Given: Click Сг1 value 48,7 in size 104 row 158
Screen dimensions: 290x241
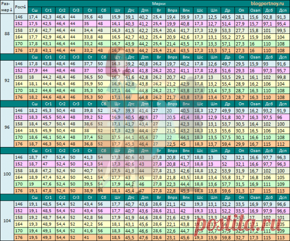Looking at the screenshot, I should (x=48, y=217).
